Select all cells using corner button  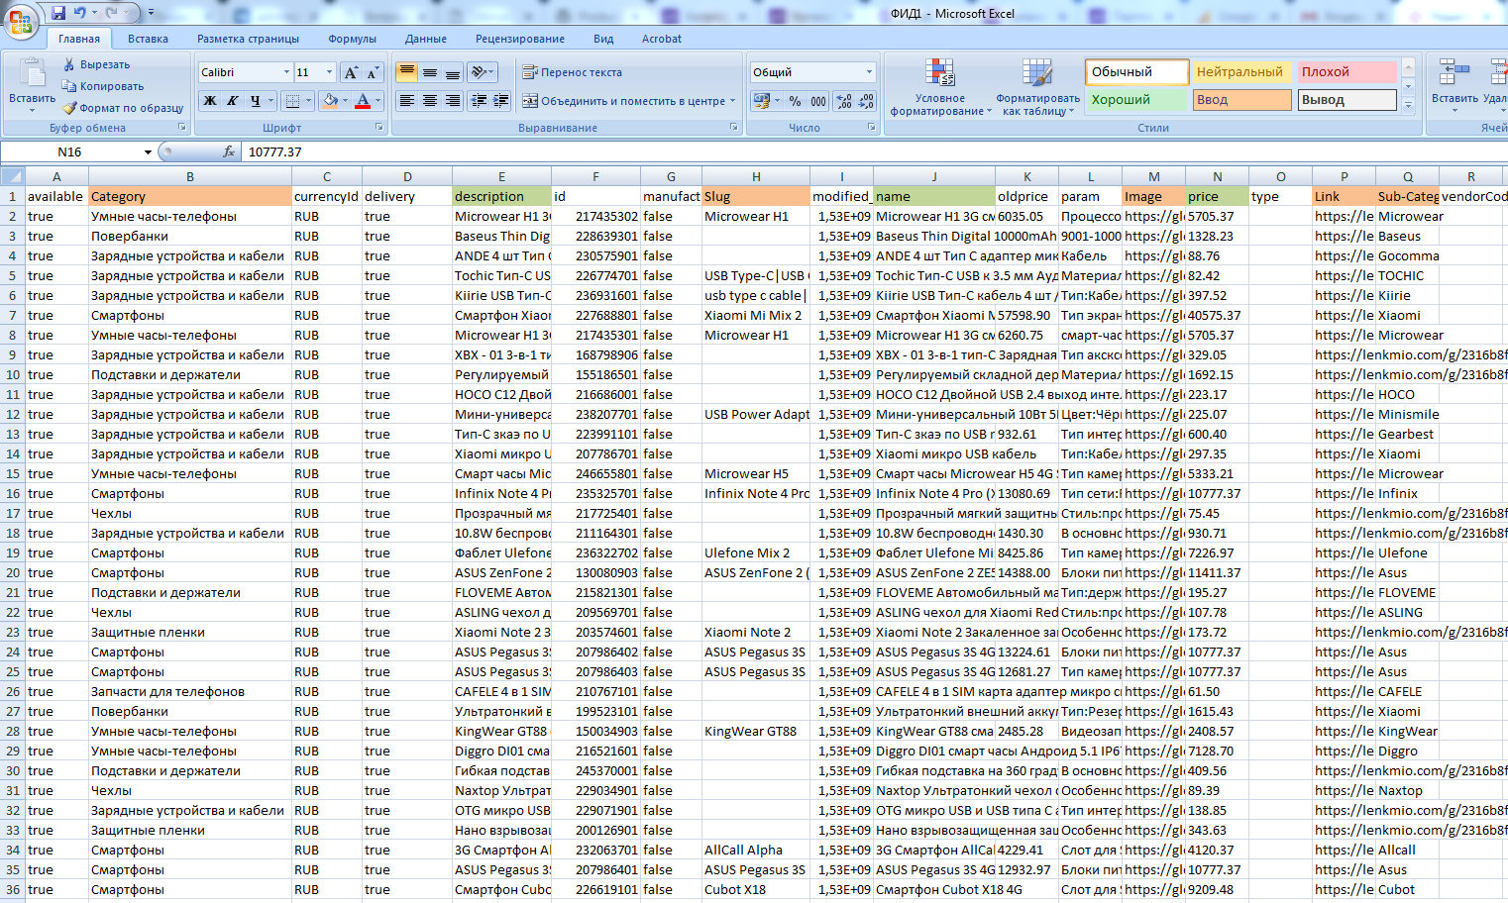click(x=12, y=176)
